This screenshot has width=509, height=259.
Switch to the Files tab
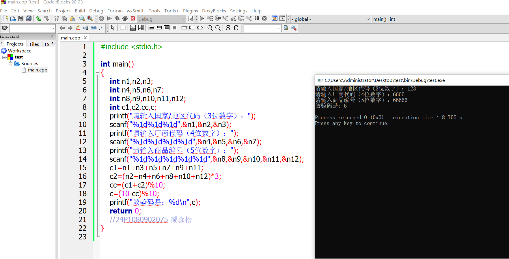(34, 44)
